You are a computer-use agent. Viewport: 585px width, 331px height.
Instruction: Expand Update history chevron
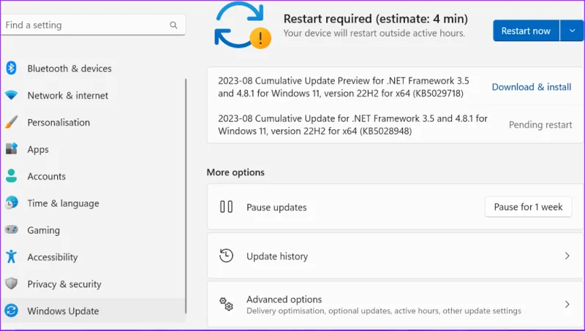tap(567, 256)
